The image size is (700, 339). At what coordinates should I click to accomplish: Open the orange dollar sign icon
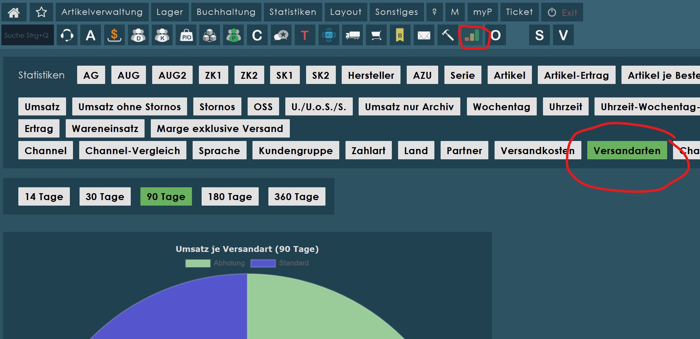[x=114, y=35]
